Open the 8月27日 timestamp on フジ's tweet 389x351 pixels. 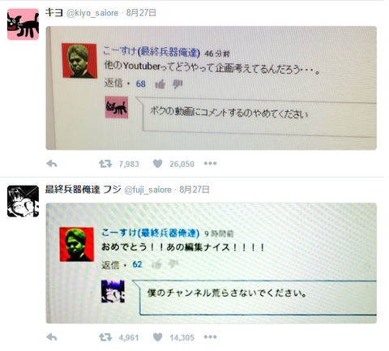(x=194, y=190)
